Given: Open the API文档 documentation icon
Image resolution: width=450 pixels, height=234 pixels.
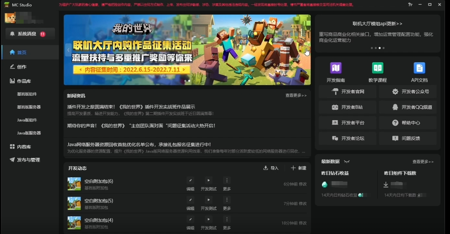Looking at the screenshot, I should [419, 68].
